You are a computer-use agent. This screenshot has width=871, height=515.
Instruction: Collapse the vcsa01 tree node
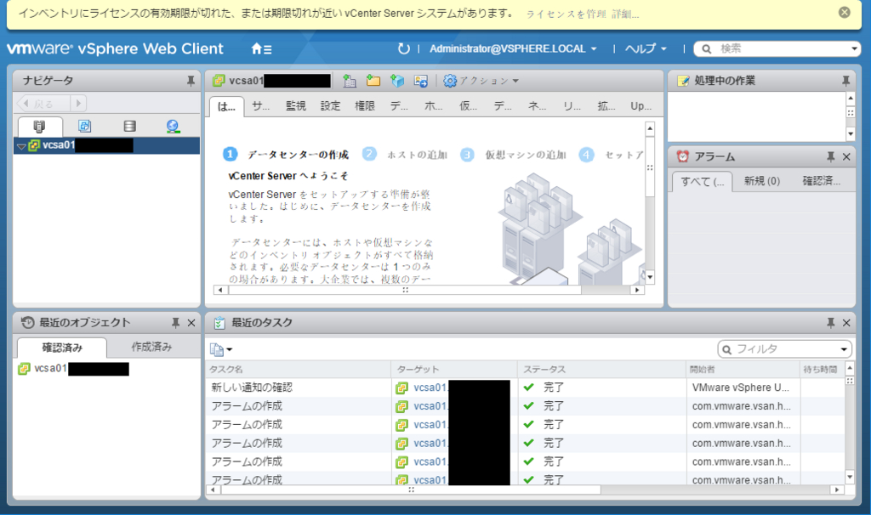[21, 146]
